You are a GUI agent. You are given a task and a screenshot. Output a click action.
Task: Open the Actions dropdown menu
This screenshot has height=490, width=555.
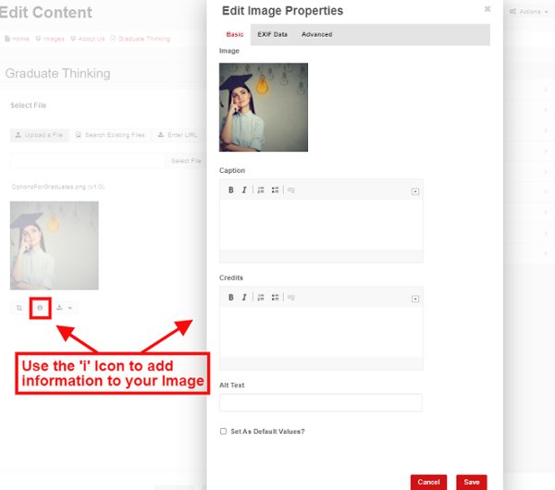(529, 12)
